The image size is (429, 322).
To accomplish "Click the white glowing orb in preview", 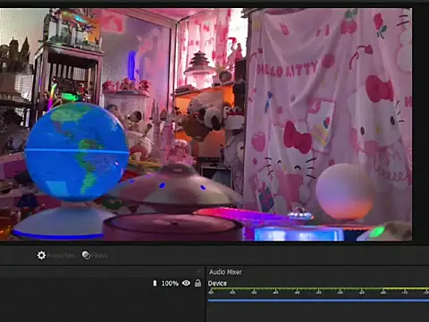I will click(x=345, y=191).
